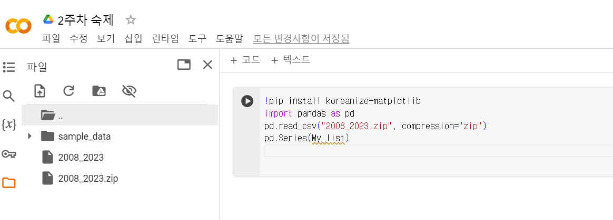Go to parent folder '..'
613x220 pixels.
click(x=120, y=115)
